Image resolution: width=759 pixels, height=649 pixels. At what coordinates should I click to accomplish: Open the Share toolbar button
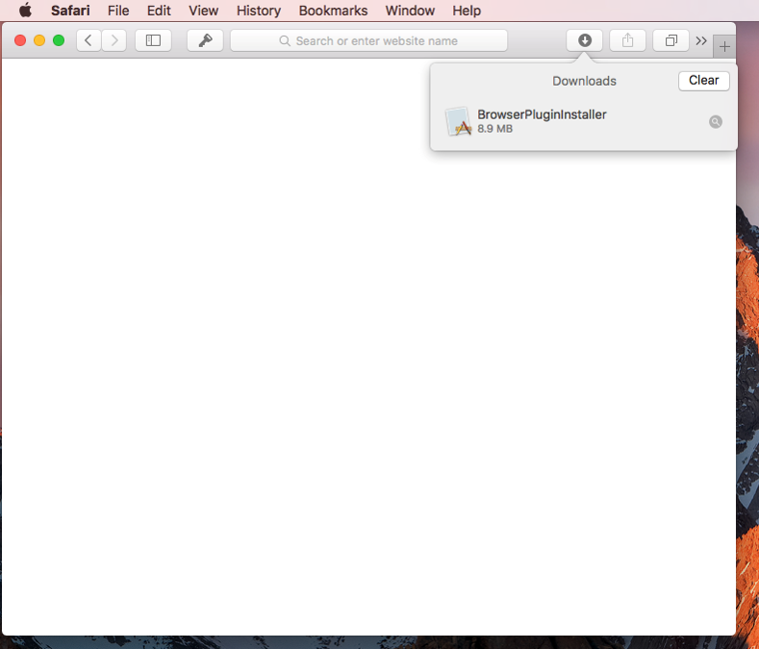pos(628,40)
